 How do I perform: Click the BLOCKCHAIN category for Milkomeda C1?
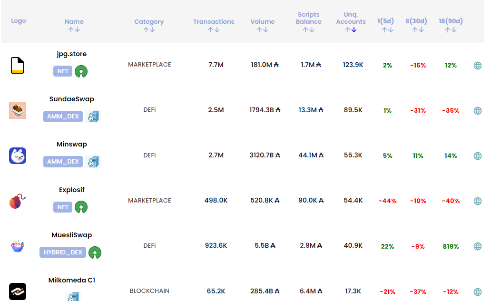(149, 291)
